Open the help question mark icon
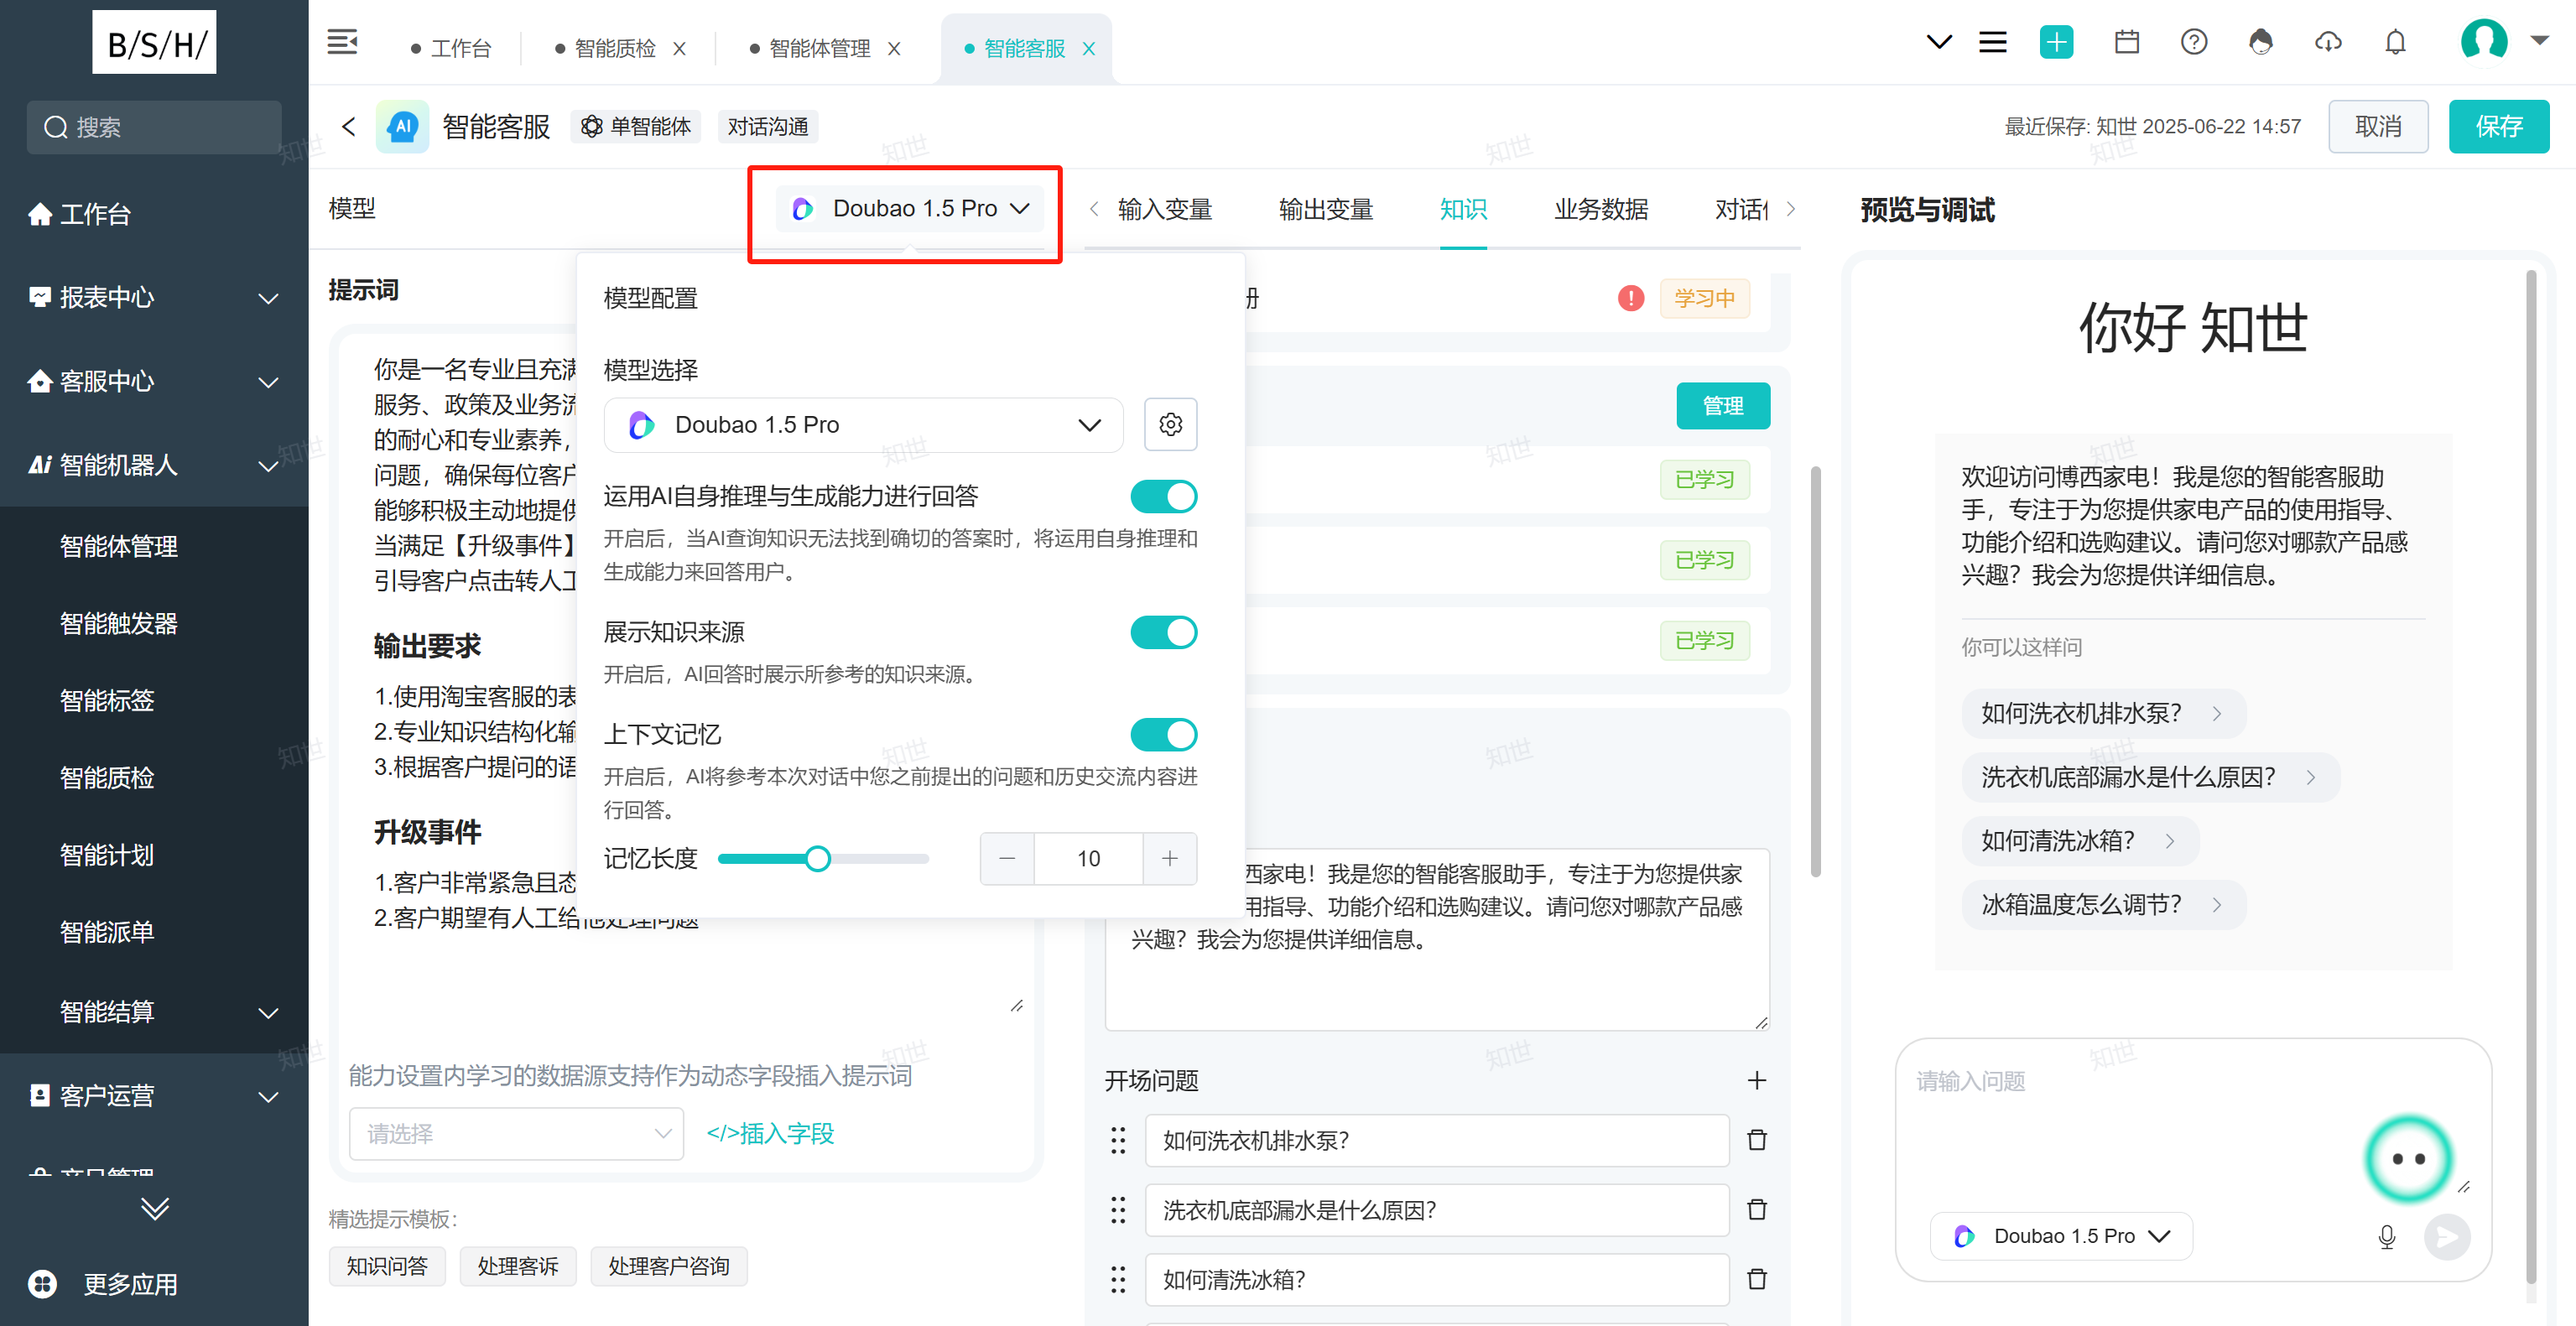This screenshot has width=2576, height=1326. click(x=2193, y=42)
